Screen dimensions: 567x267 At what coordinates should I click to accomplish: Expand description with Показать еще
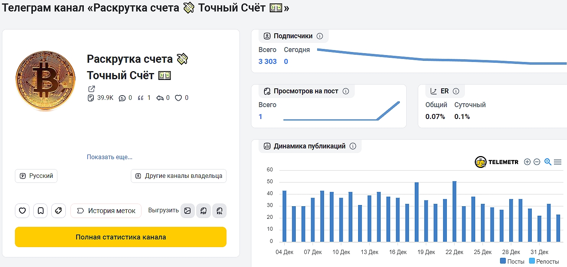pyautogui.click(x=109, y=157)
